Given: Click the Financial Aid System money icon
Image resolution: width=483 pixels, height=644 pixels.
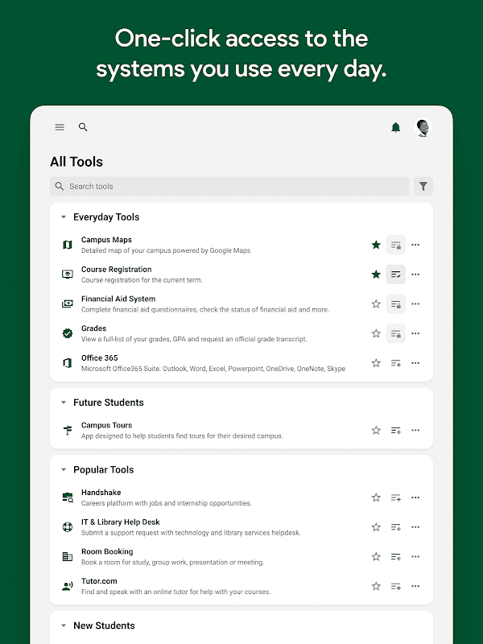Looking at the screenshot, I should point(68,304).
